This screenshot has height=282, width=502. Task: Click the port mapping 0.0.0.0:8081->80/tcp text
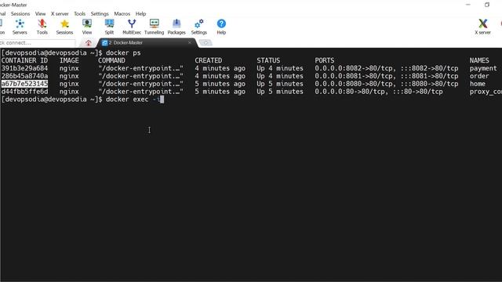[354, 76]
